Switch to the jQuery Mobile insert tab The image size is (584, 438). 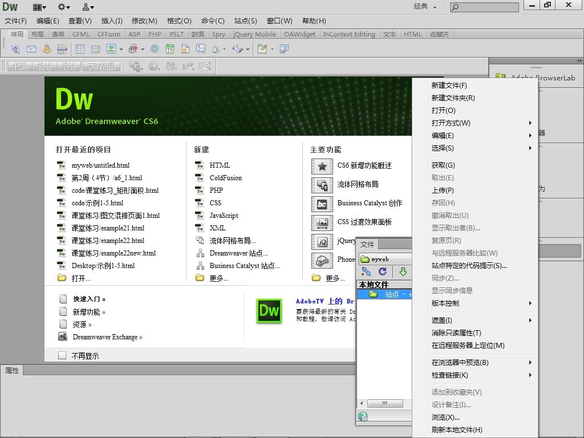tap(254, 34)
